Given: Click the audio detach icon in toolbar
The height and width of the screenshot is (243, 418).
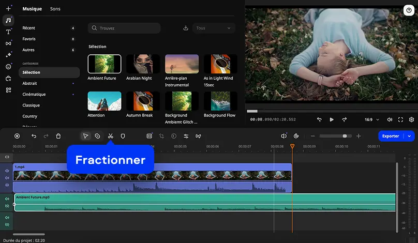Looking at the screenshot, I should [x=283, y=136].
